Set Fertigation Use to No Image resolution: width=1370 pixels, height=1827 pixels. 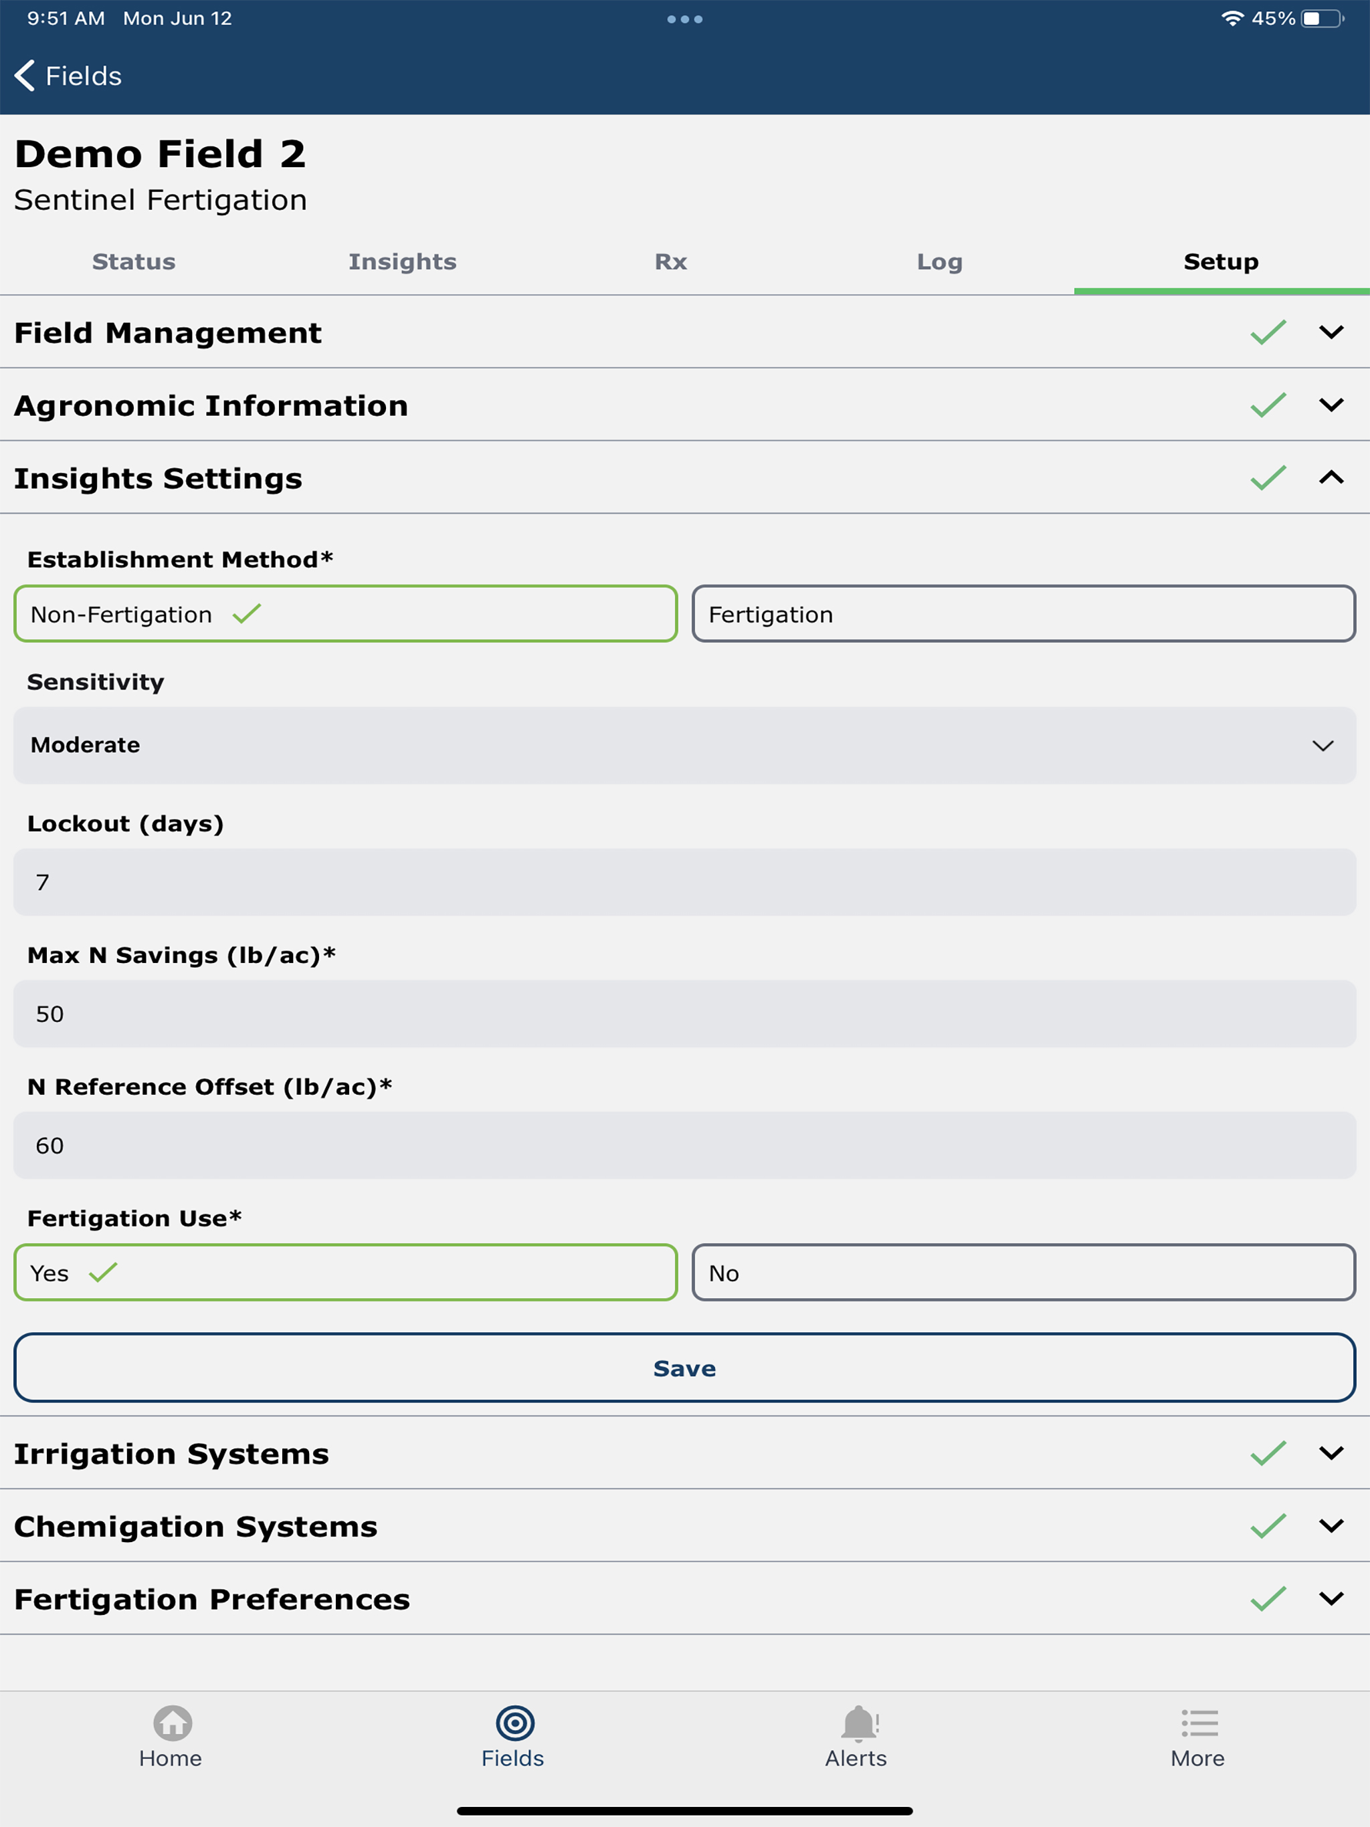click(x=1023, y=1272)
